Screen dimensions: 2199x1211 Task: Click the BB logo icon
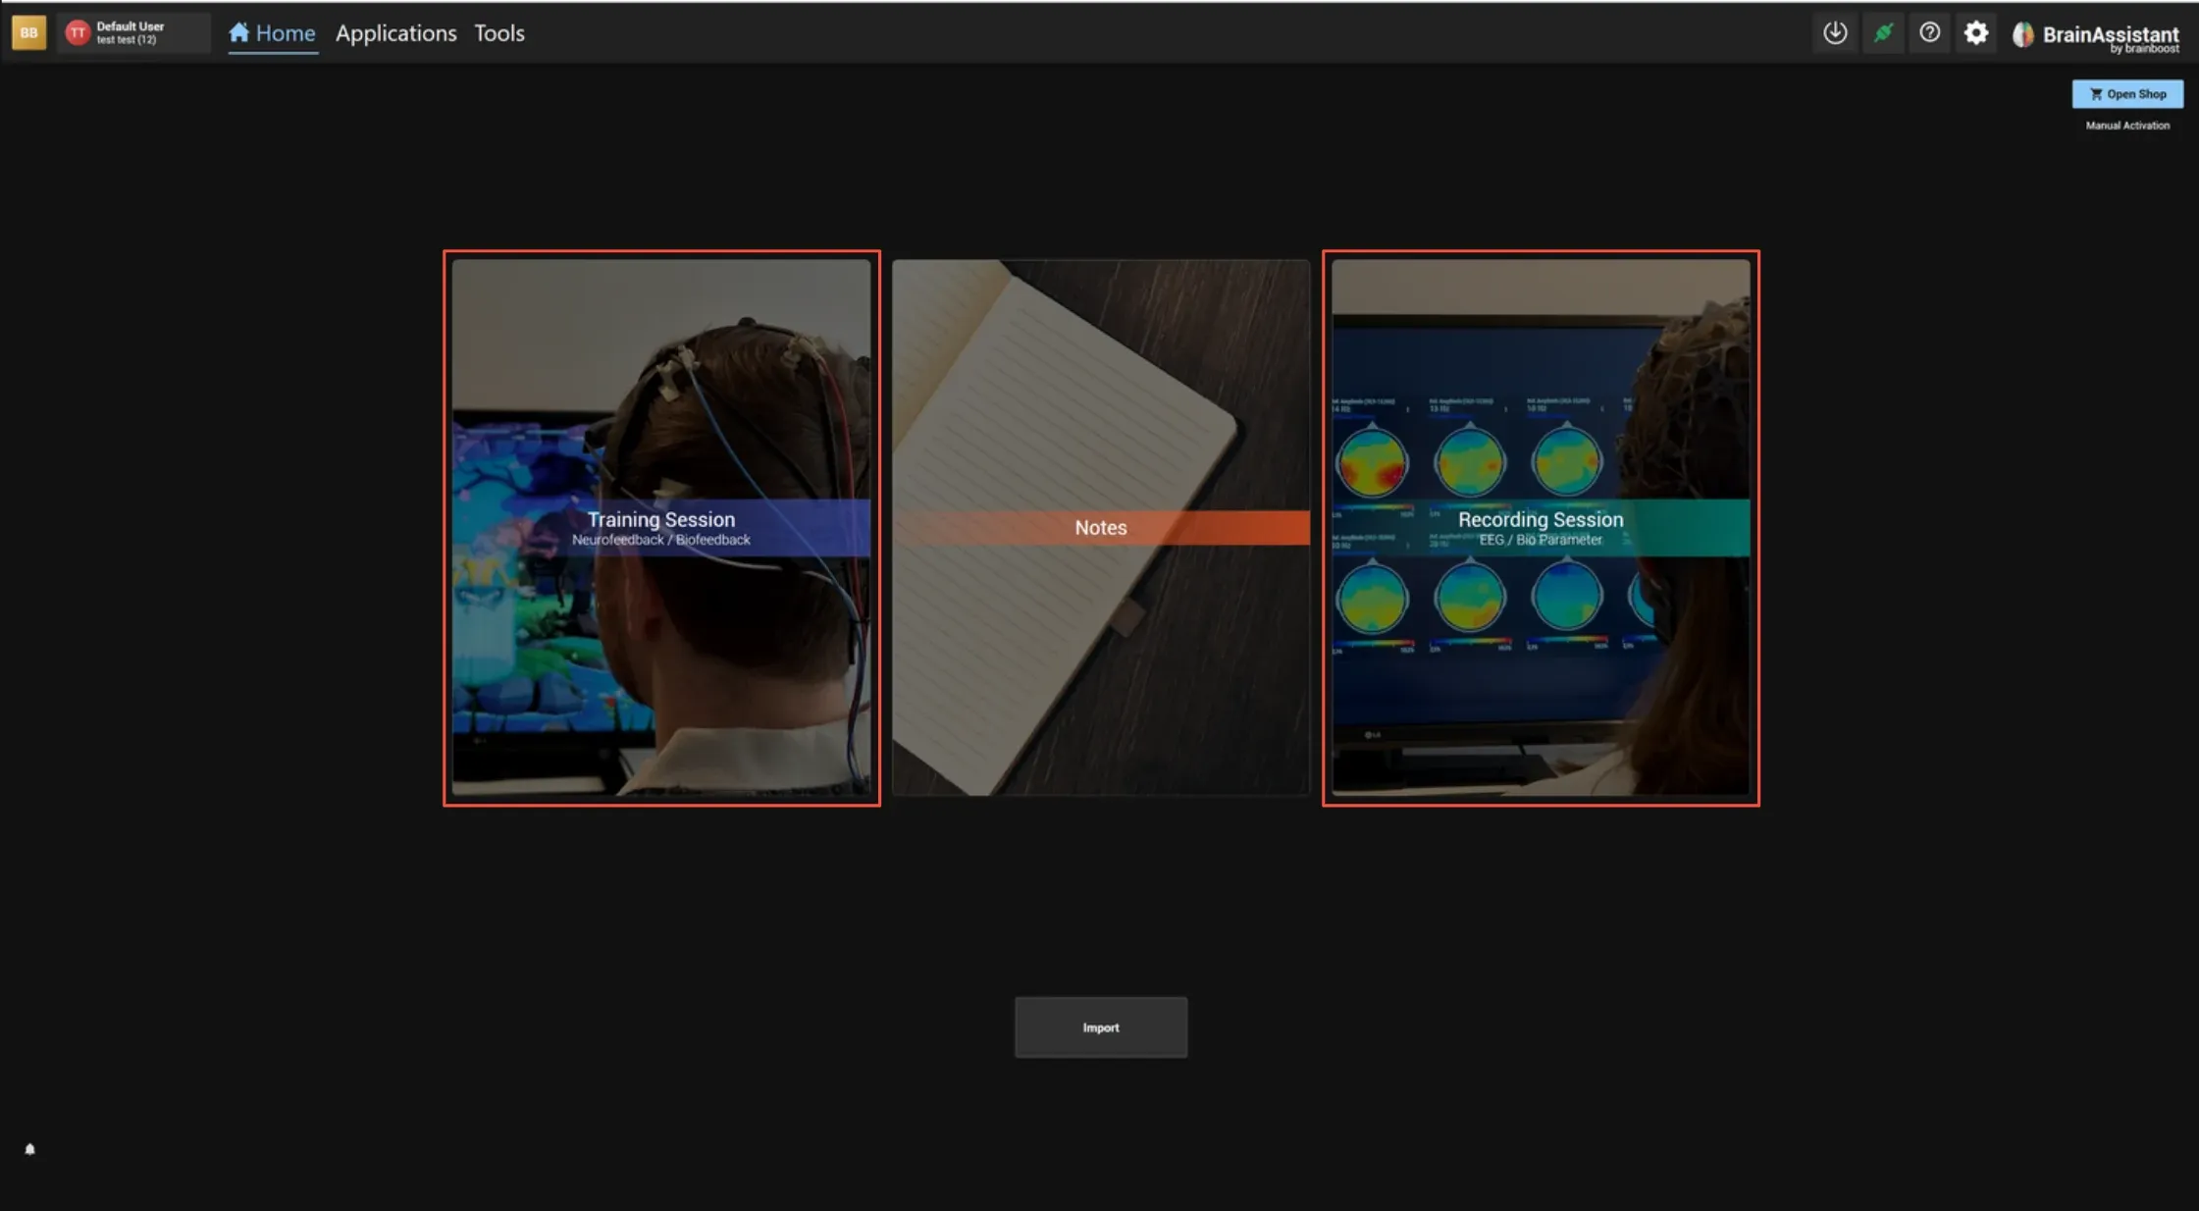click(x=28, y=33)
